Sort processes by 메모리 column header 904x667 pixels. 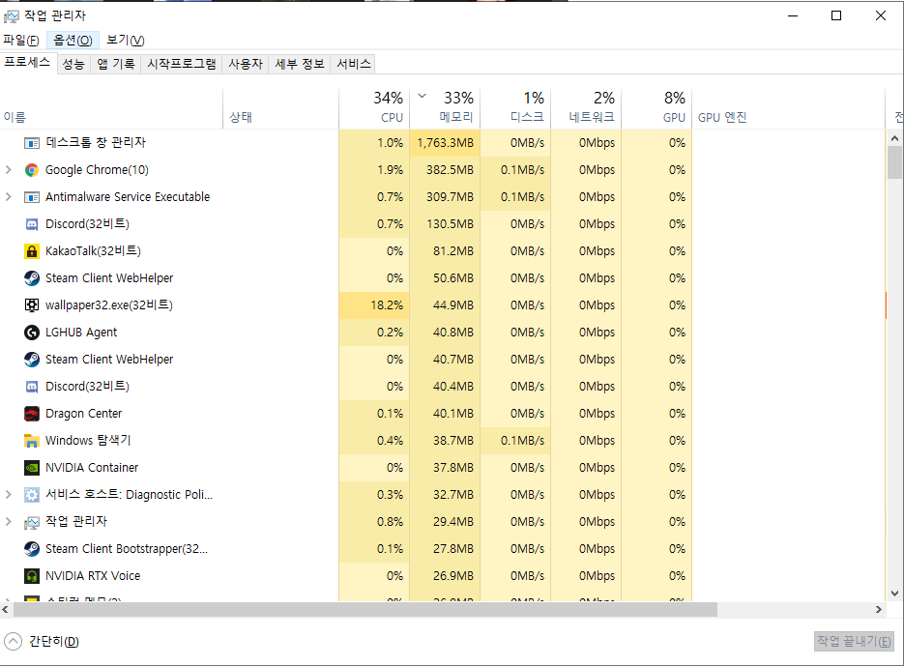click(x=445, y=108)
